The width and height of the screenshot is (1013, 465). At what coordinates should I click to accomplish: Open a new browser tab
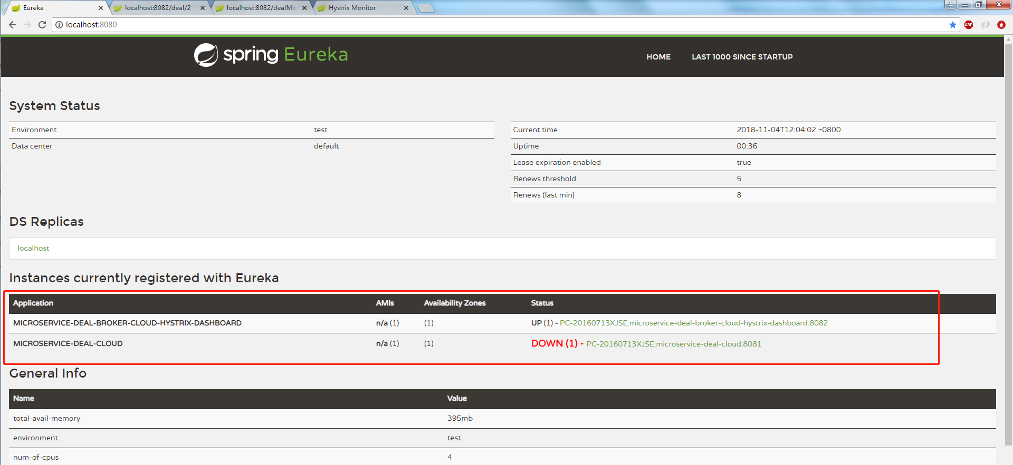[425, 8]
